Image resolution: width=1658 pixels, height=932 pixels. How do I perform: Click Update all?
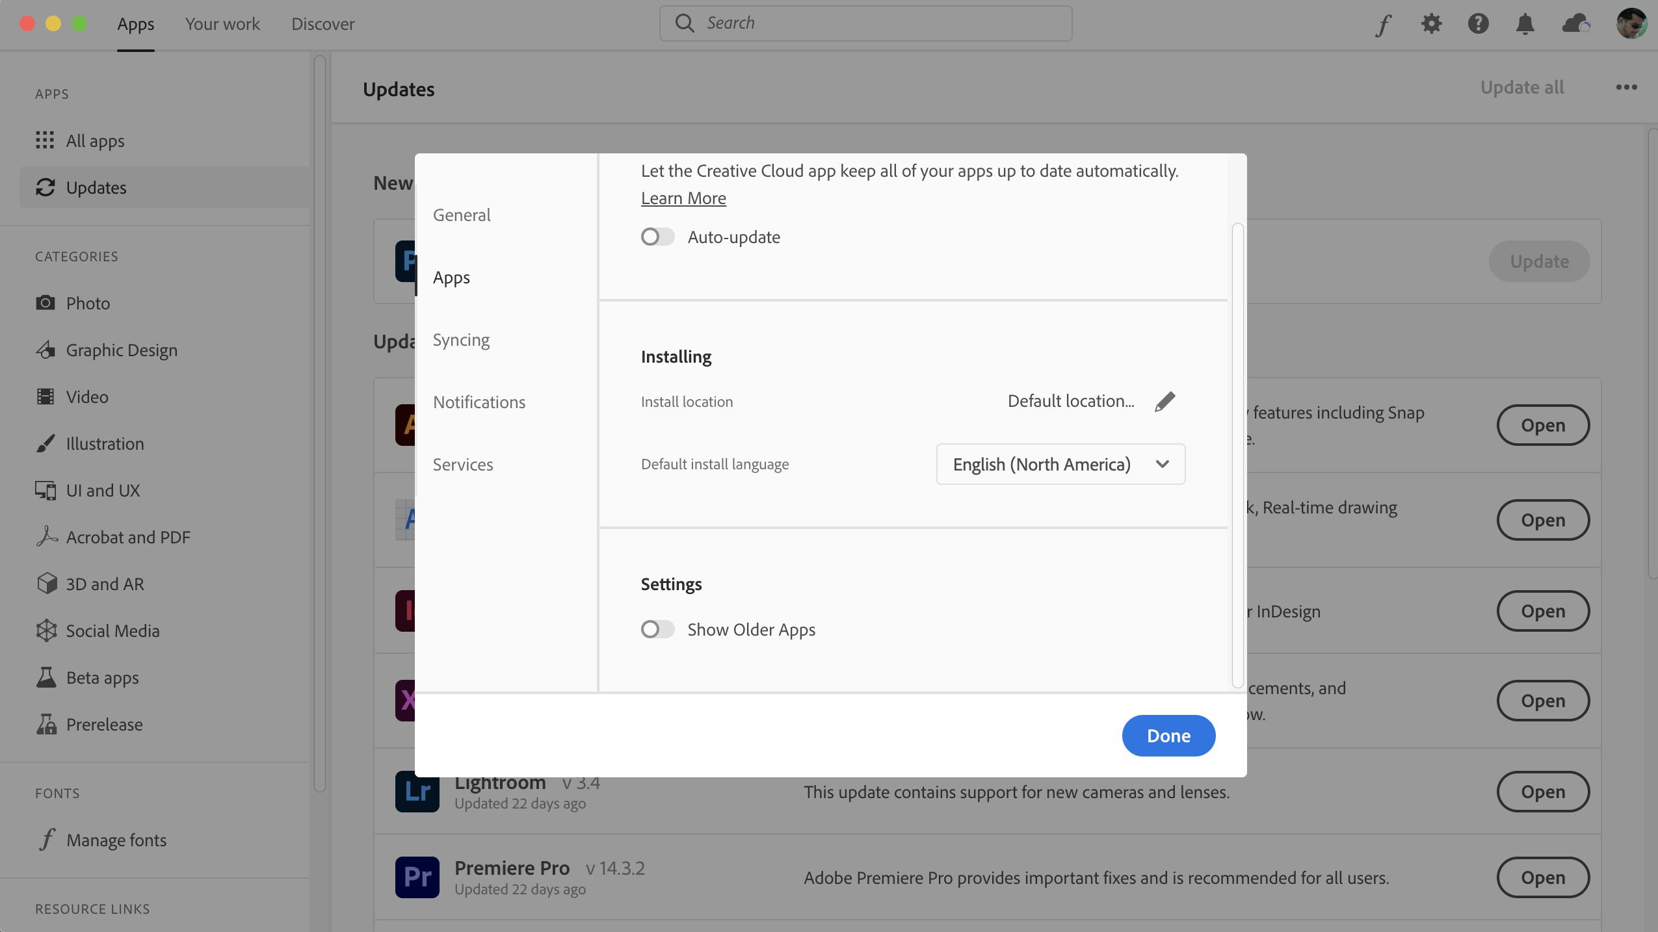[1521, 86]
